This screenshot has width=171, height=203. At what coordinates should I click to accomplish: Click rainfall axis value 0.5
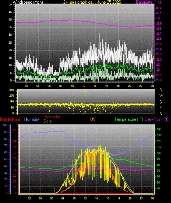[15, 164]
